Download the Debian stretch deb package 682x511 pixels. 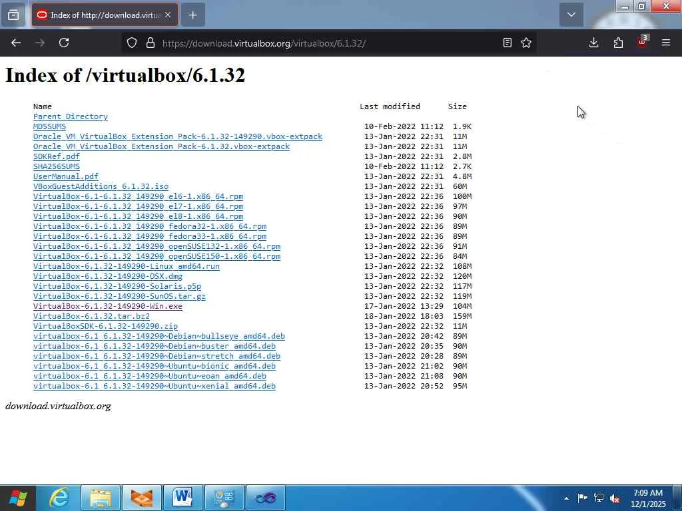click(x=157, y=357)
